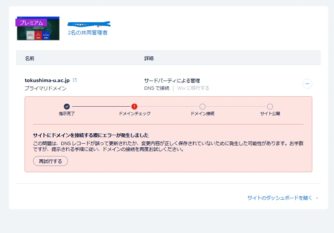The height and width of the screenshot is (233, 334).
Task: Click the サイト公開 step label
Action: click(270, 114)
